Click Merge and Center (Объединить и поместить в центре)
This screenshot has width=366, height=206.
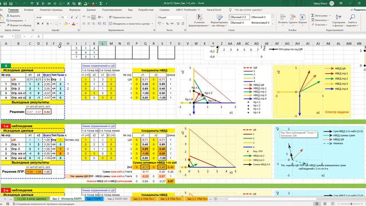click(129, 23)
